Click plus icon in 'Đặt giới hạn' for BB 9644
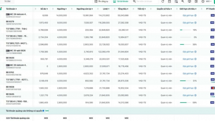This screenshot has width=215, height=121. pos(195,59)
